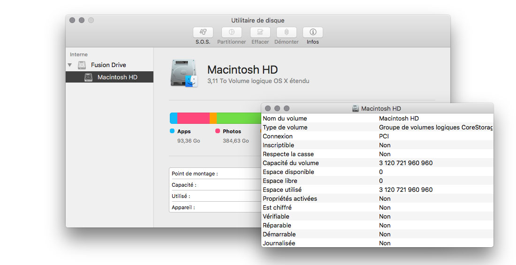Click the large Macintosh HD drive icon
This screenshot has width=516, height=265.
point(184,73)
